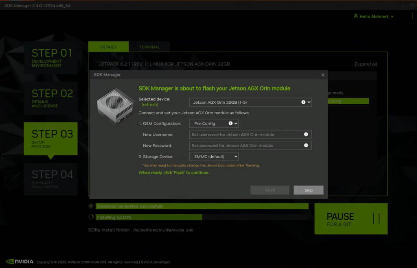Click the download completed checkmark icon
This screenshot has height=268, width=417.
pyautogui.click(x=91, y=206)
